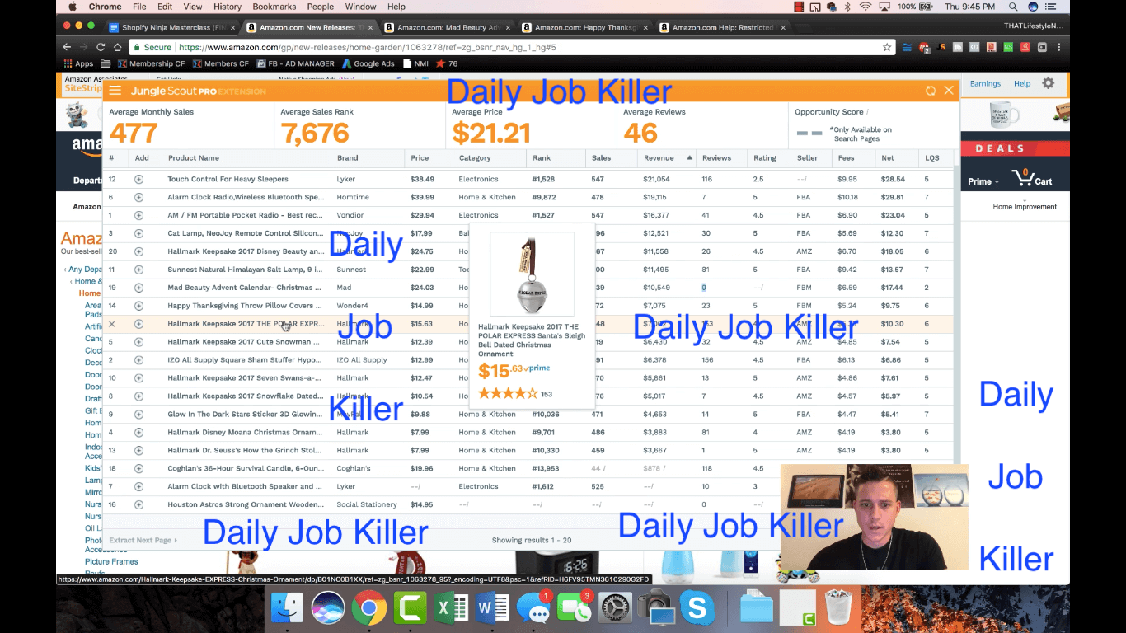Viewport: 1126px width, 633px height.
Task: Open Apps shortcut in bookmarks bar
Action: 79,63
